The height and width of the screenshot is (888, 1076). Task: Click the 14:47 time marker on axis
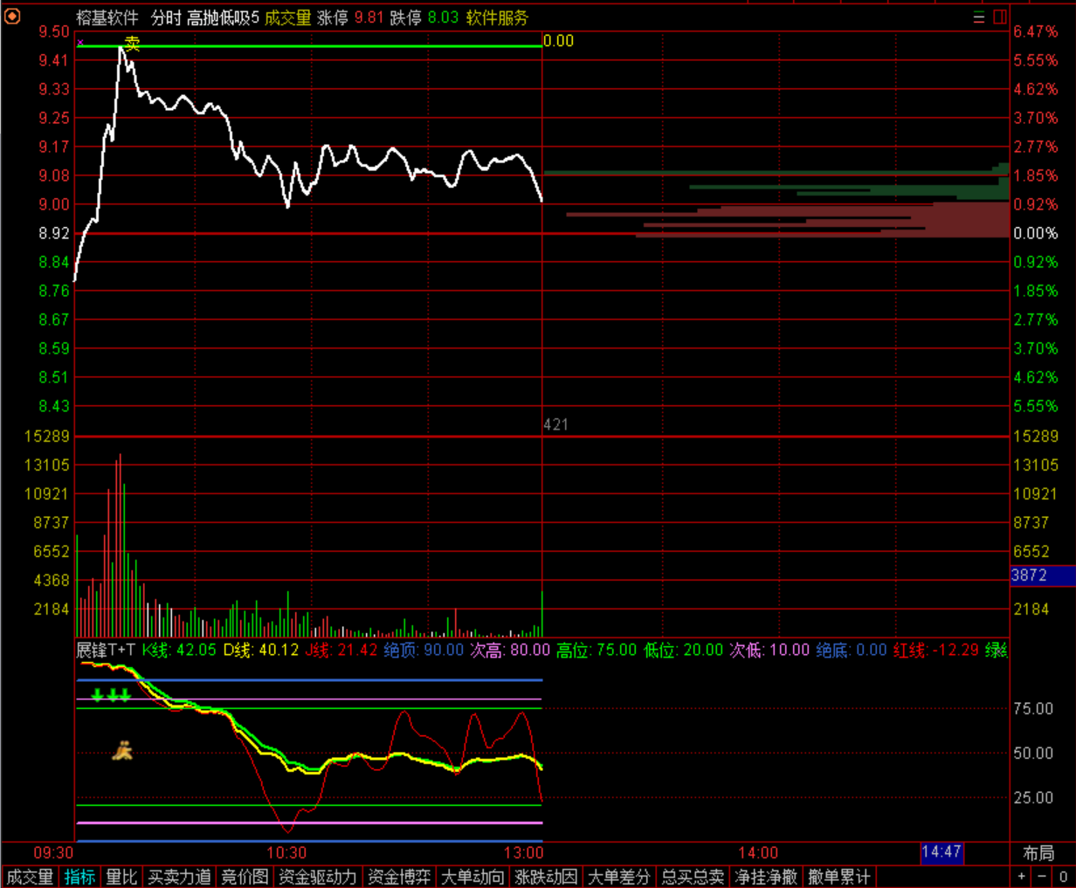coord(941,852)
